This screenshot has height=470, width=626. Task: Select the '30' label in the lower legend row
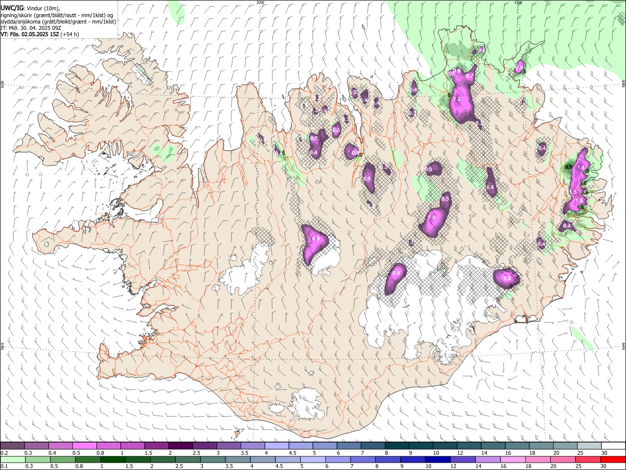(x=604, y=467)
